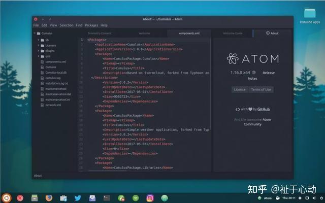Click the ApplicationVersion 1.0.0 line
325x203 pixels.
coord(139,49)
